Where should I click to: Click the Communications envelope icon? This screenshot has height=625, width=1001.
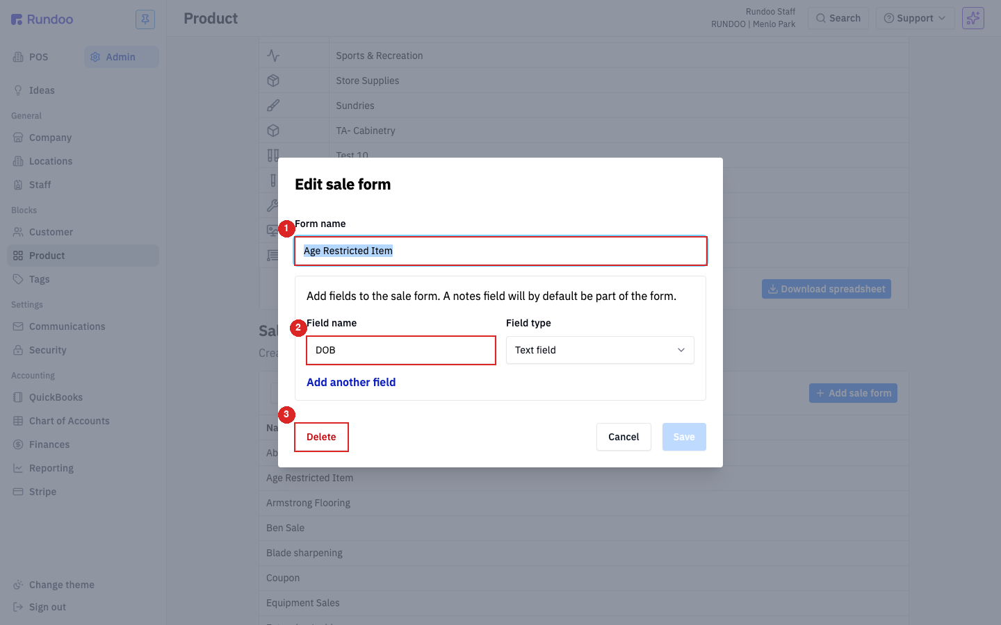pos(18,326)
